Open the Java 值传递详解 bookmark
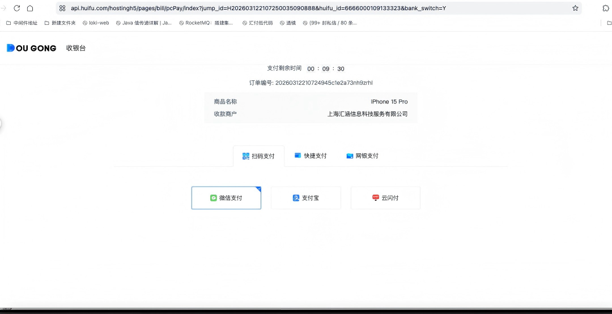The height and width of the screenshot is (314, 612). [144, 23]
